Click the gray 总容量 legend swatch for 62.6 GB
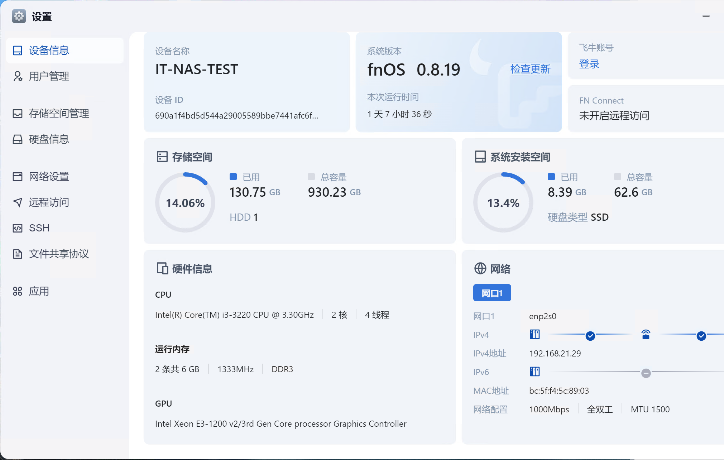The image size is (724, 460). 618,177
